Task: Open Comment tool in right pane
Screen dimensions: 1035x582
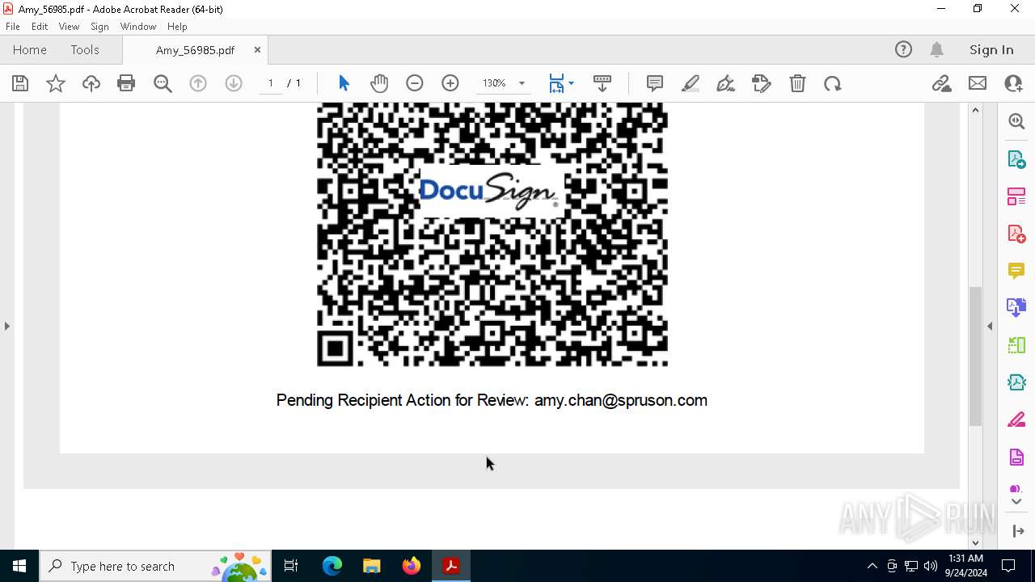Action: 1016,270
